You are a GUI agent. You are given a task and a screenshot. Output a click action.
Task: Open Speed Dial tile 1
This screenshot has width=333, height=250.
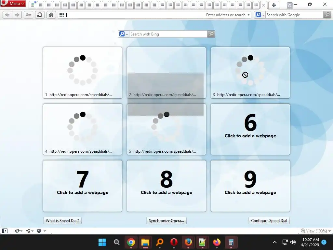pyautogui.click(x=83, y=73)
